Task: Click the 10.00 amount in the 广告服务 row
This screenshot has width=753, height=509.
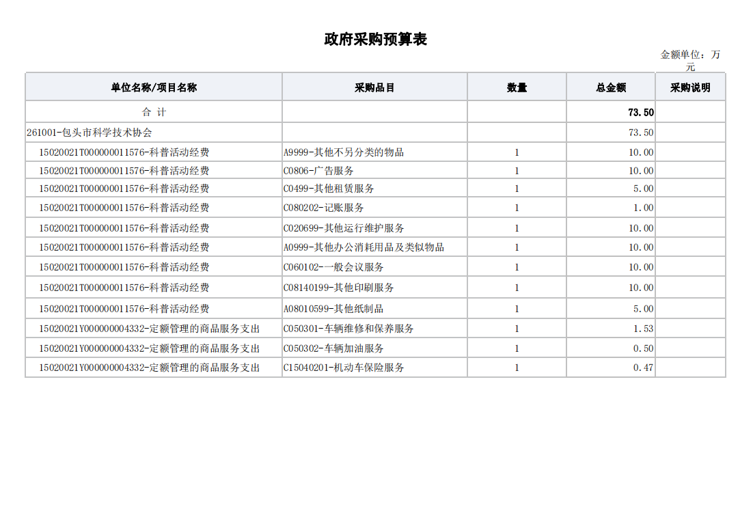Action: pos(641,171)
